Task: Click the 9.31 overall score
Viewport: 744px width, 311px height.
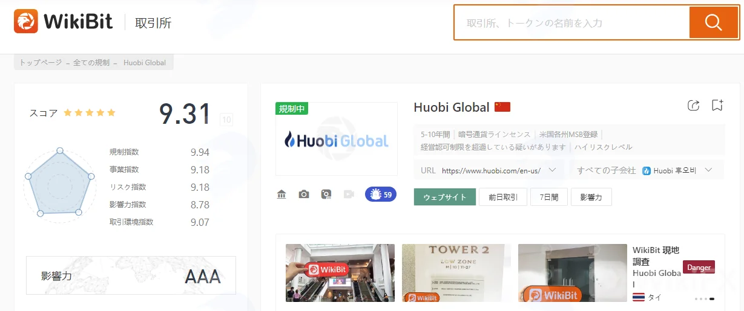Action: pos(185,114)
